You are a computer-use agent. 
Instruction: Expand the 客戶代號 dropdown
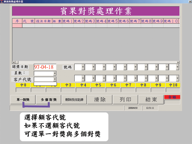click(x=55, y=79)
